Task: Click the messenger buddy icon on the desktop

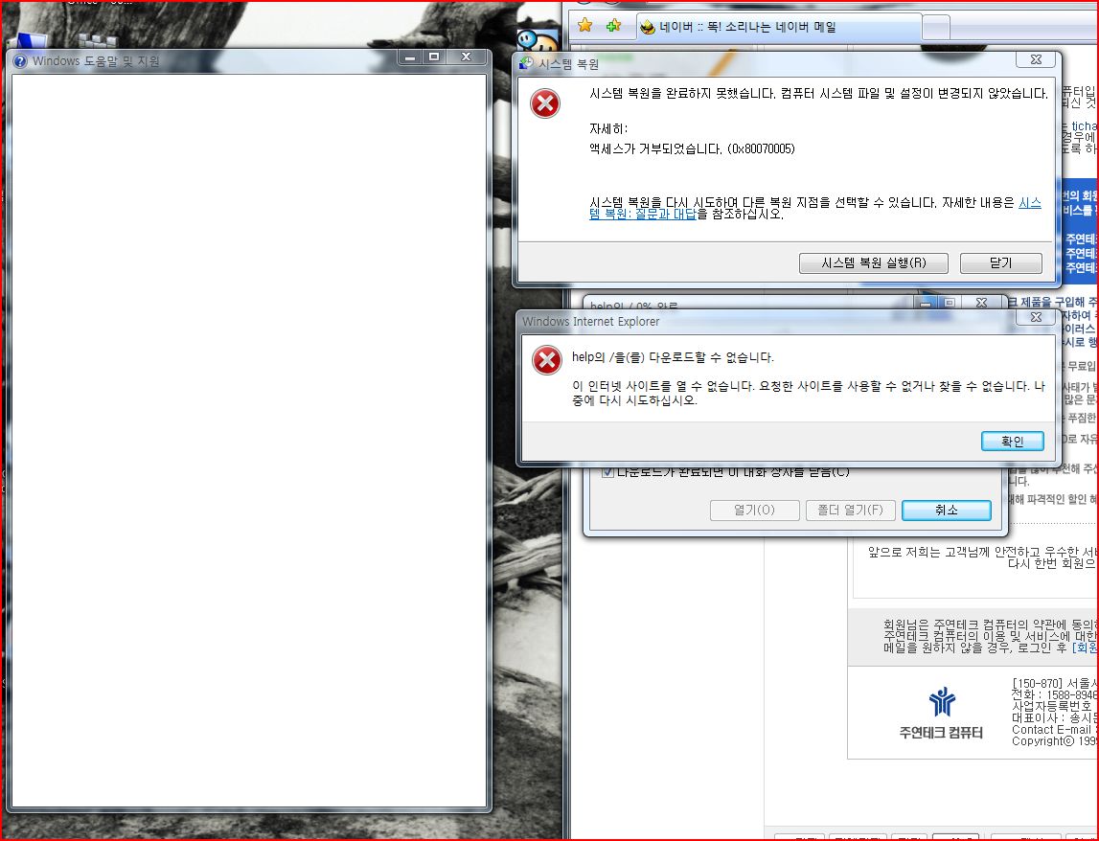Action: tap(538, 41)
